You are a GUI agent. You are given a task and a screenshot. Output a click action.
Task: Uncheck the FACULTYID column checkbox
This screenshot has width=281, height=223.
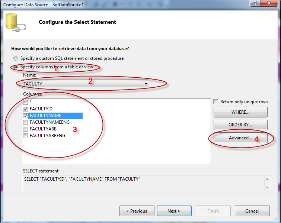pos(26,109)
